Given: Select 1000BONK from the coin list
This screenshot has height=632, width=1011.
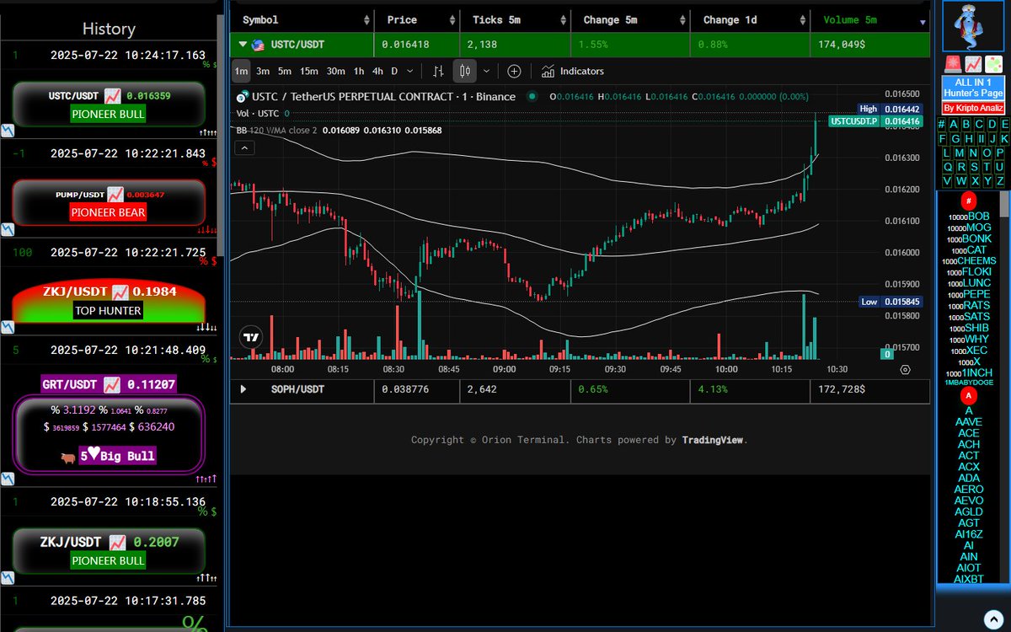Looking at the screenshot, I should coord(970,238).
